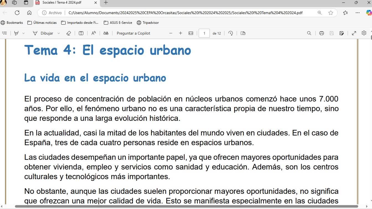Open the Últimas noticias bookmarks folder
The height and width of the screenshot is (209, 372).
42,23
